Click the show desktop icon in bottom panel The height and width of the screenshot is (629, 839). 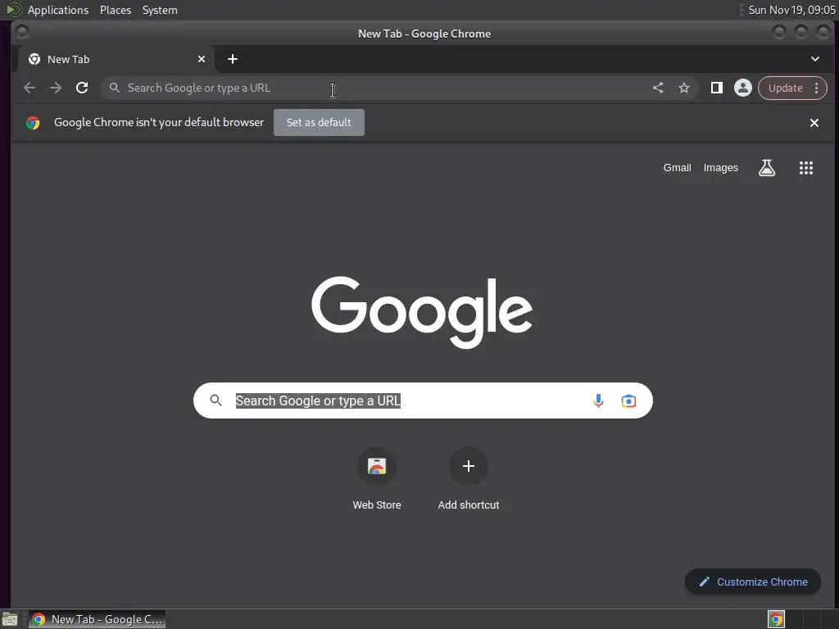tap(10, 619)
